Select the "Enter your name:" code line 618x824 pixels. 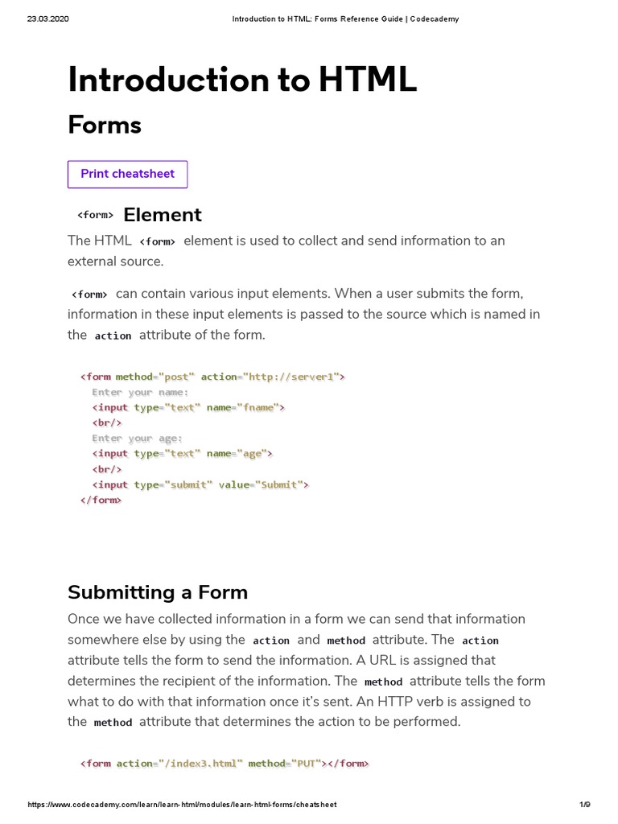[x=140, y=392]
